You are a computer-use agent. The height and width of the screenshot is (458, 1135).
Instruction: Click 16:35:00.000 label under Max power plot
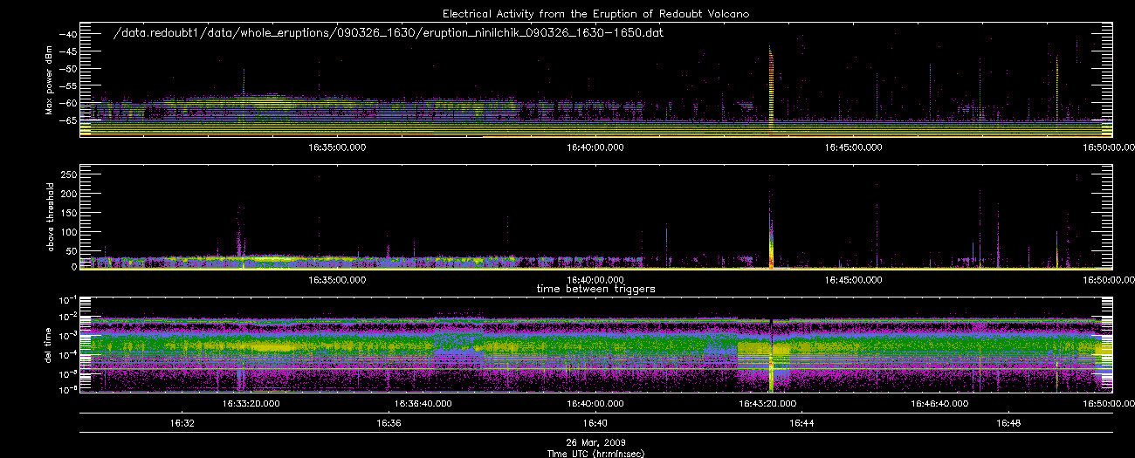point(337,147)
